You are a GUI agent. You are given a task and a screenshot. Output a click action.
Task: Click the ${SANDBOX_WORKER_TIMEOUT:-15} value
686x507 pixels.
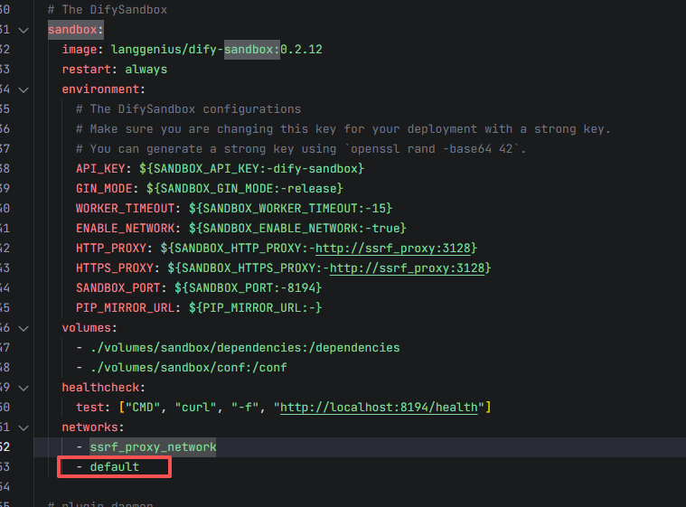(290, 208)
